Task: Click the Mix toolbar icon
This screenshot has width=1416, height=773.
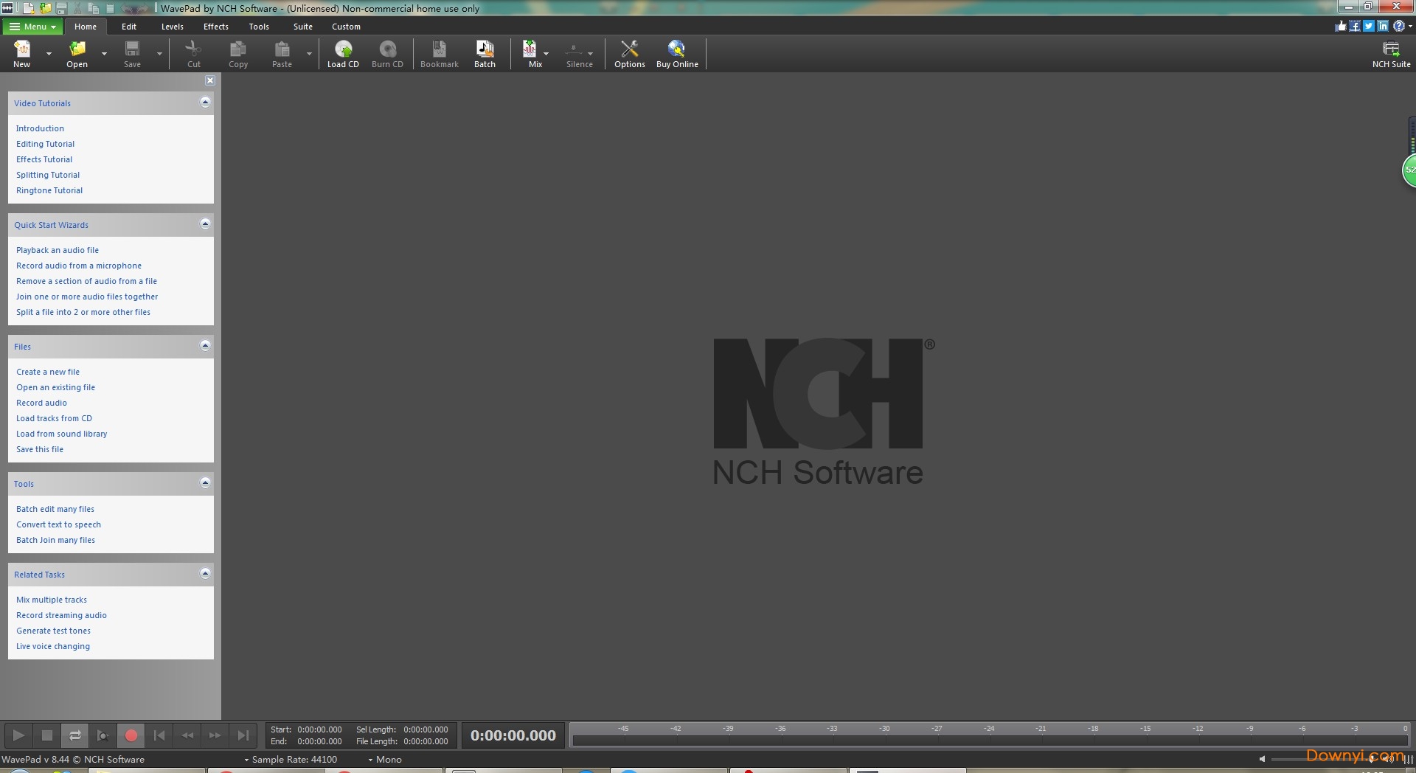Action: (530, 54)
